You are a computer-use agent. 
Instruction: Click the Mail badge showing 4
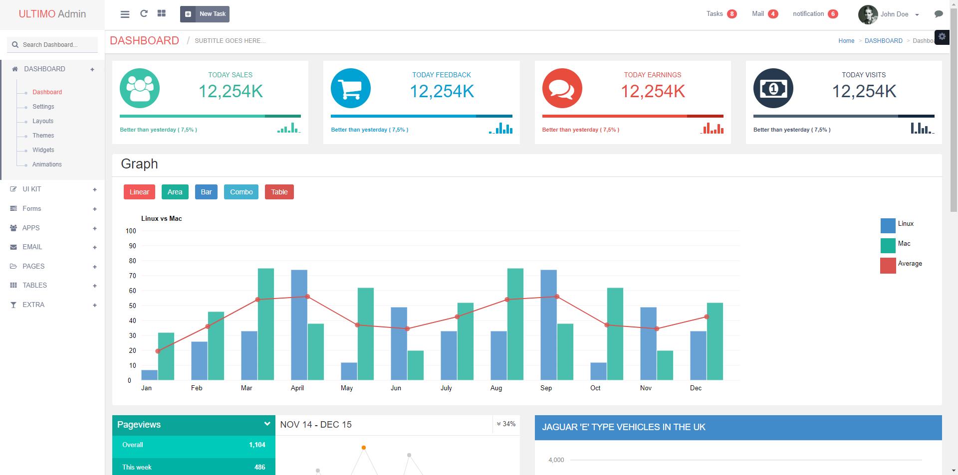(773, 14)
